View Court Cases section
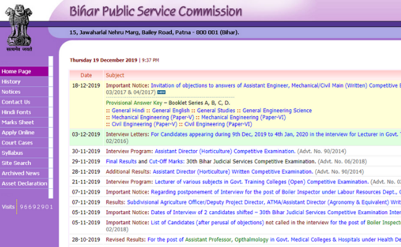This screenshot has width=401, height=247. (17, 143)
